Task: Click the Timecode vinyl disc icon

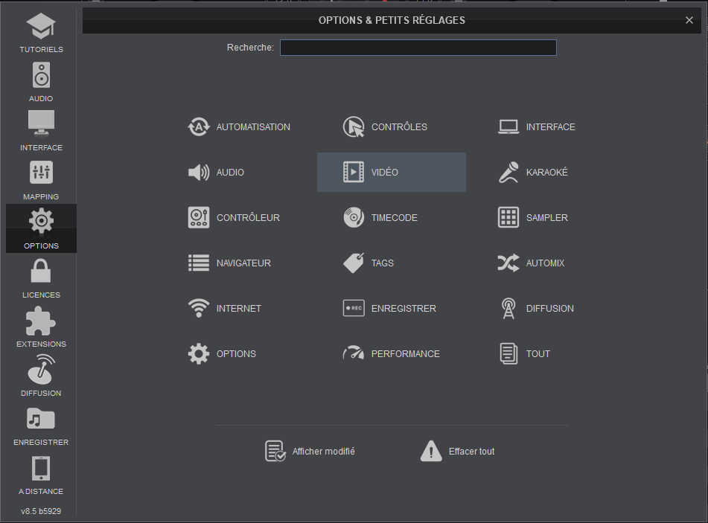Action: 354,218
